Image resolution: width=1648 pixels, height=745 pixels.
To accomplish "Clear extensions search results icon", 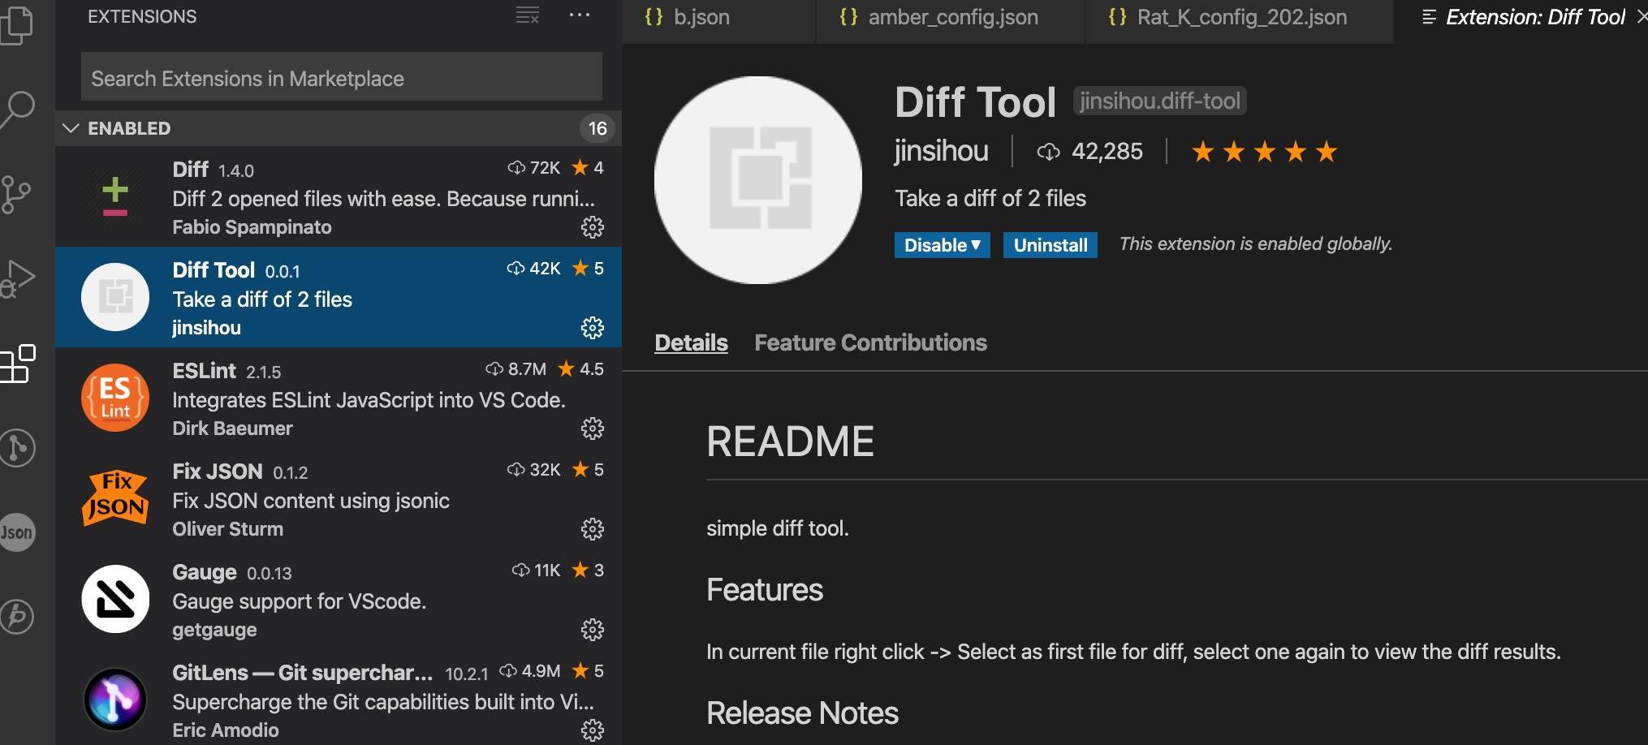I will point(528,15).
